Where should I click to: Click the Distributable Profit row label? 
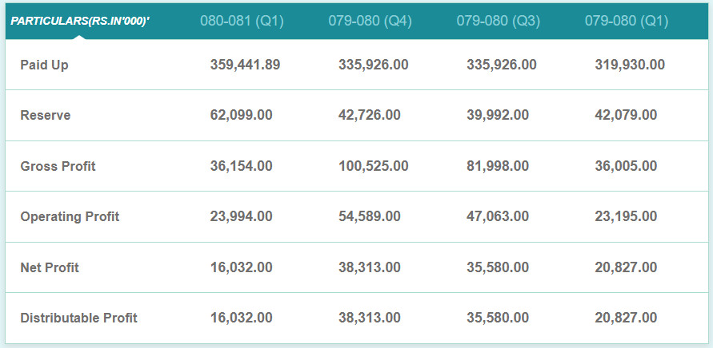click(78, 318)
